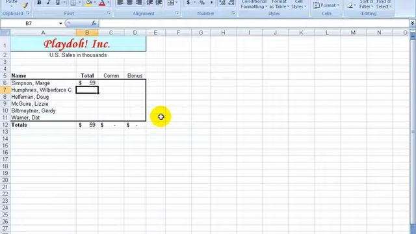Open Format as Table gallery

[279, 4]
